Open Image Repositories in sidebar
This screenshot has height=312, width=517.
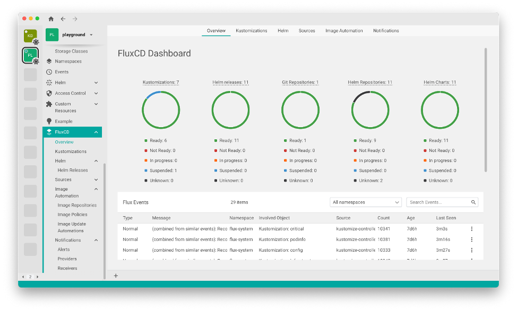pos(77,205)
